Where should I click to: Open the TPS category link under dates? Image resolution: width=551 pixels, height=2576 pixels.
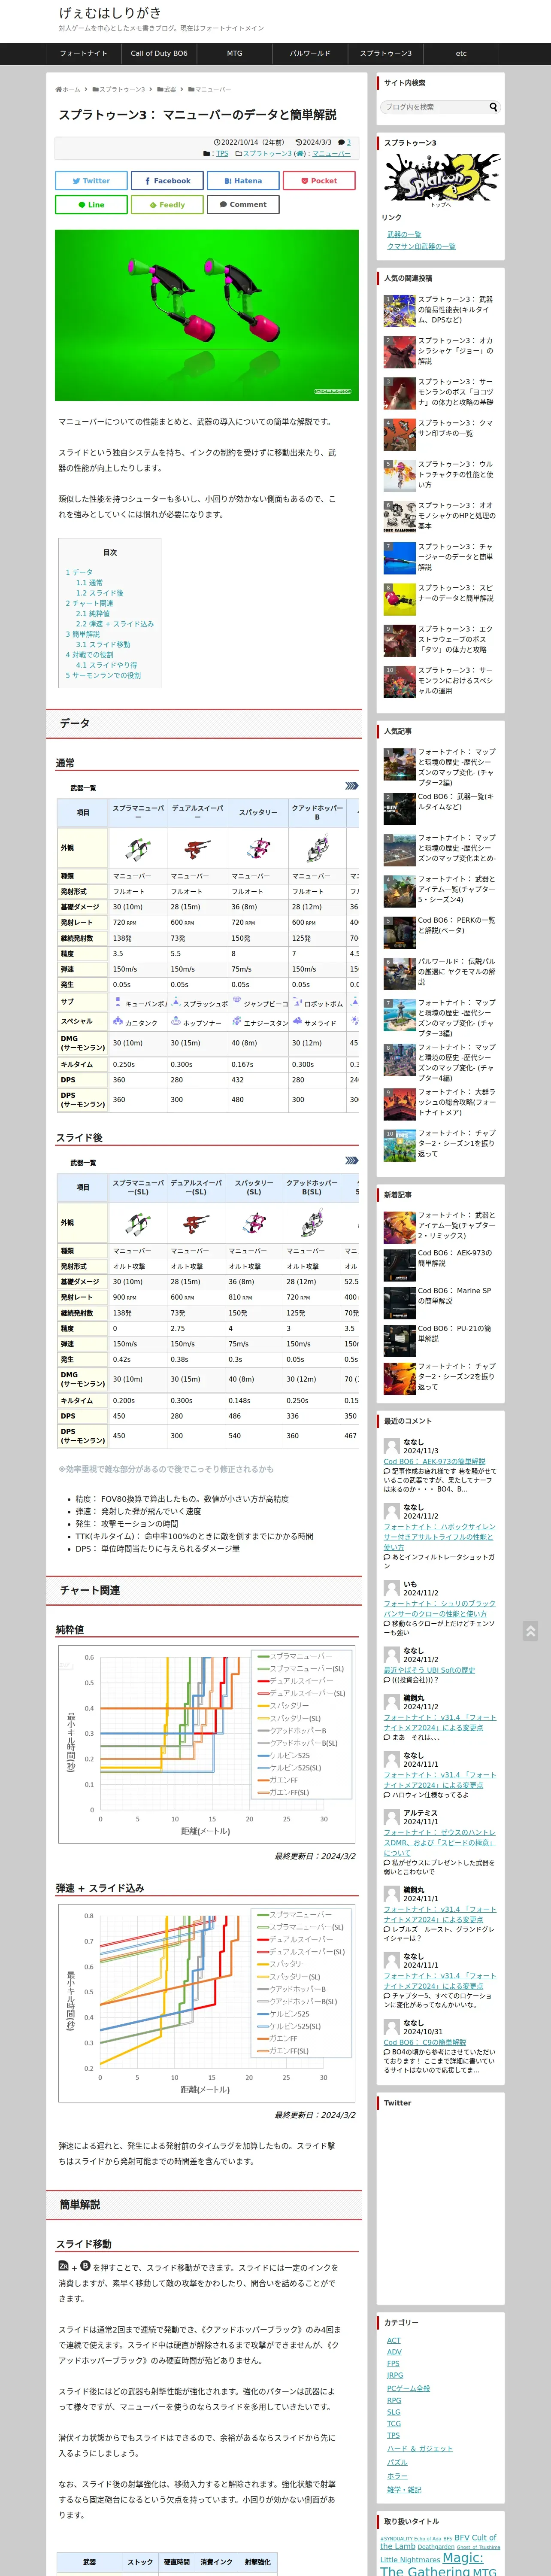coord(222,154)
